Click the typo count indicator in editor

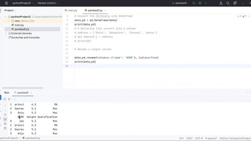point(244,16)
